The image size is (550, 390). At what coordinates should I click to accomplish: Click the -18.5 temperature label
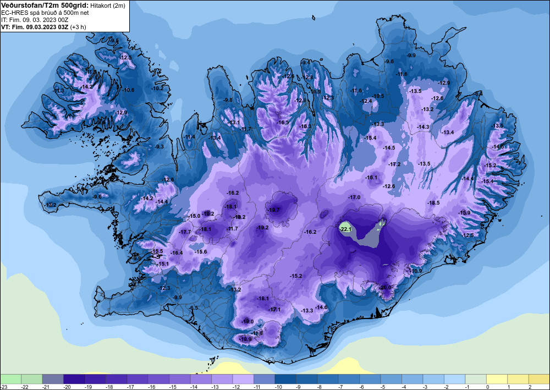[433, 203]
